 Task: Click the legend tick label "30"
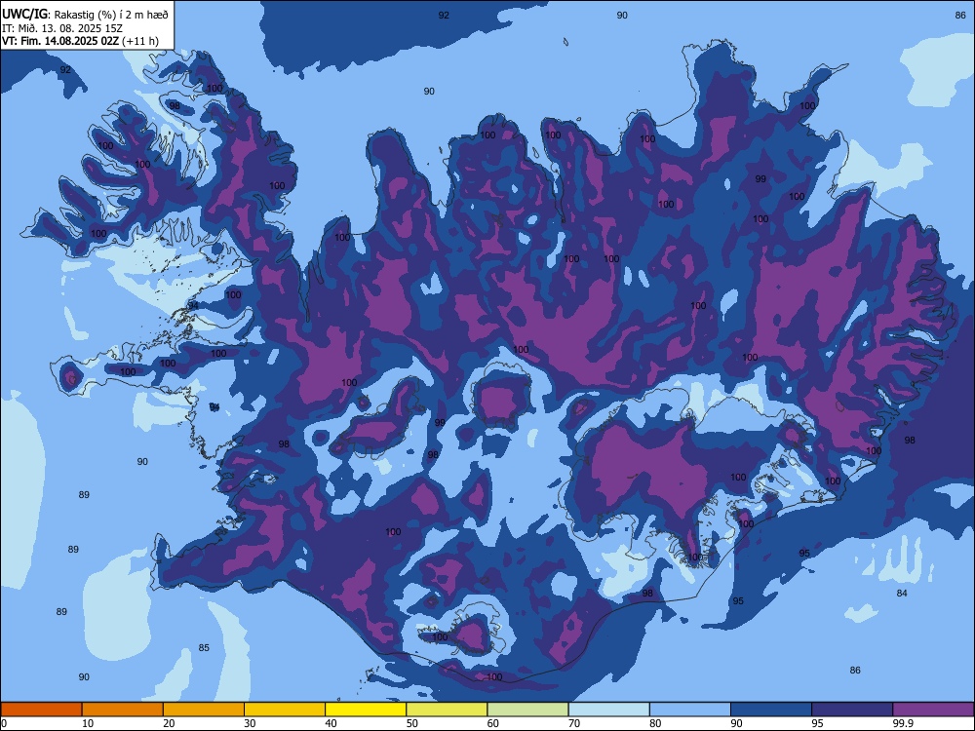[250, 723]
